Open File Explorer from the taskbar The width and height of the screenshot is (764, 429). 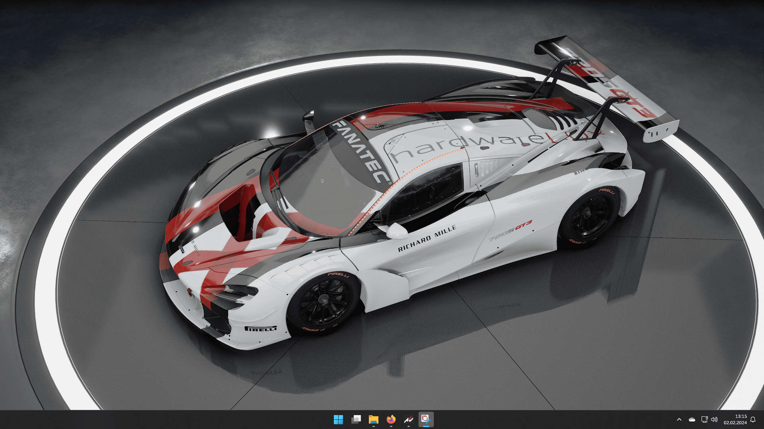(x=374, y=419)
